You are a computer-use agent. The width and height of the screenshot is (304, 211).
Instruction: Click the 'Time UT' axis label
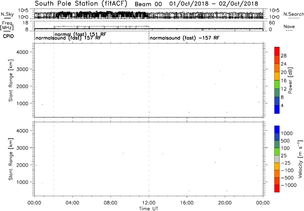point(149,209)
